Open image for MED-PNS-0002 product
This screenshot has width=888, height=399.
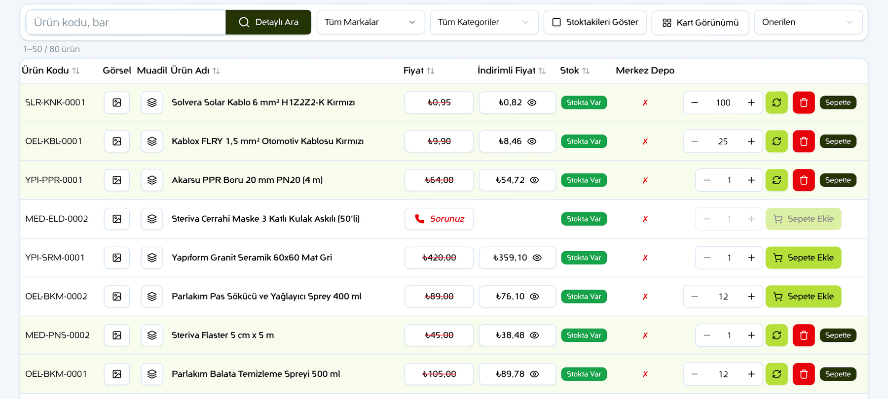point(117,335)
